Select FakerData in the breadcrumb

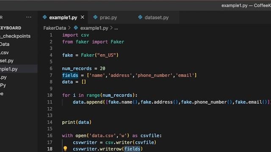[55, 28]
